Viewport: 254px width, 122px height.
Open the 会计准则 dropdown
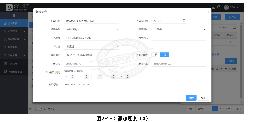point(91,55)
